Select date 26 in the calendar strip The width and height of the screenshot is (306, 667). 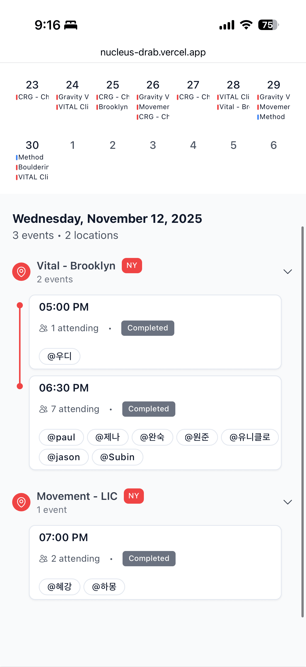coord(153,85)
